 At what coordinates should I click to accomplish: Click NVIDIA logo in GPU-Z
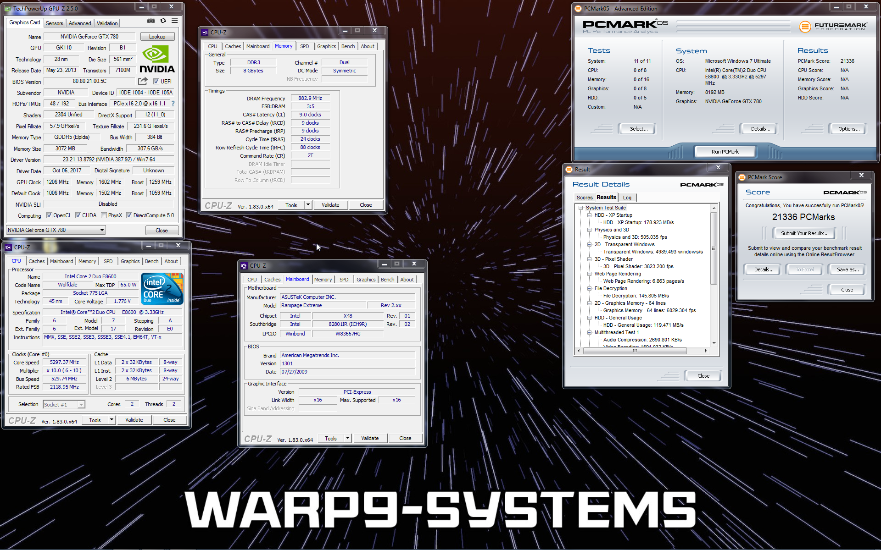click(157, 60)
